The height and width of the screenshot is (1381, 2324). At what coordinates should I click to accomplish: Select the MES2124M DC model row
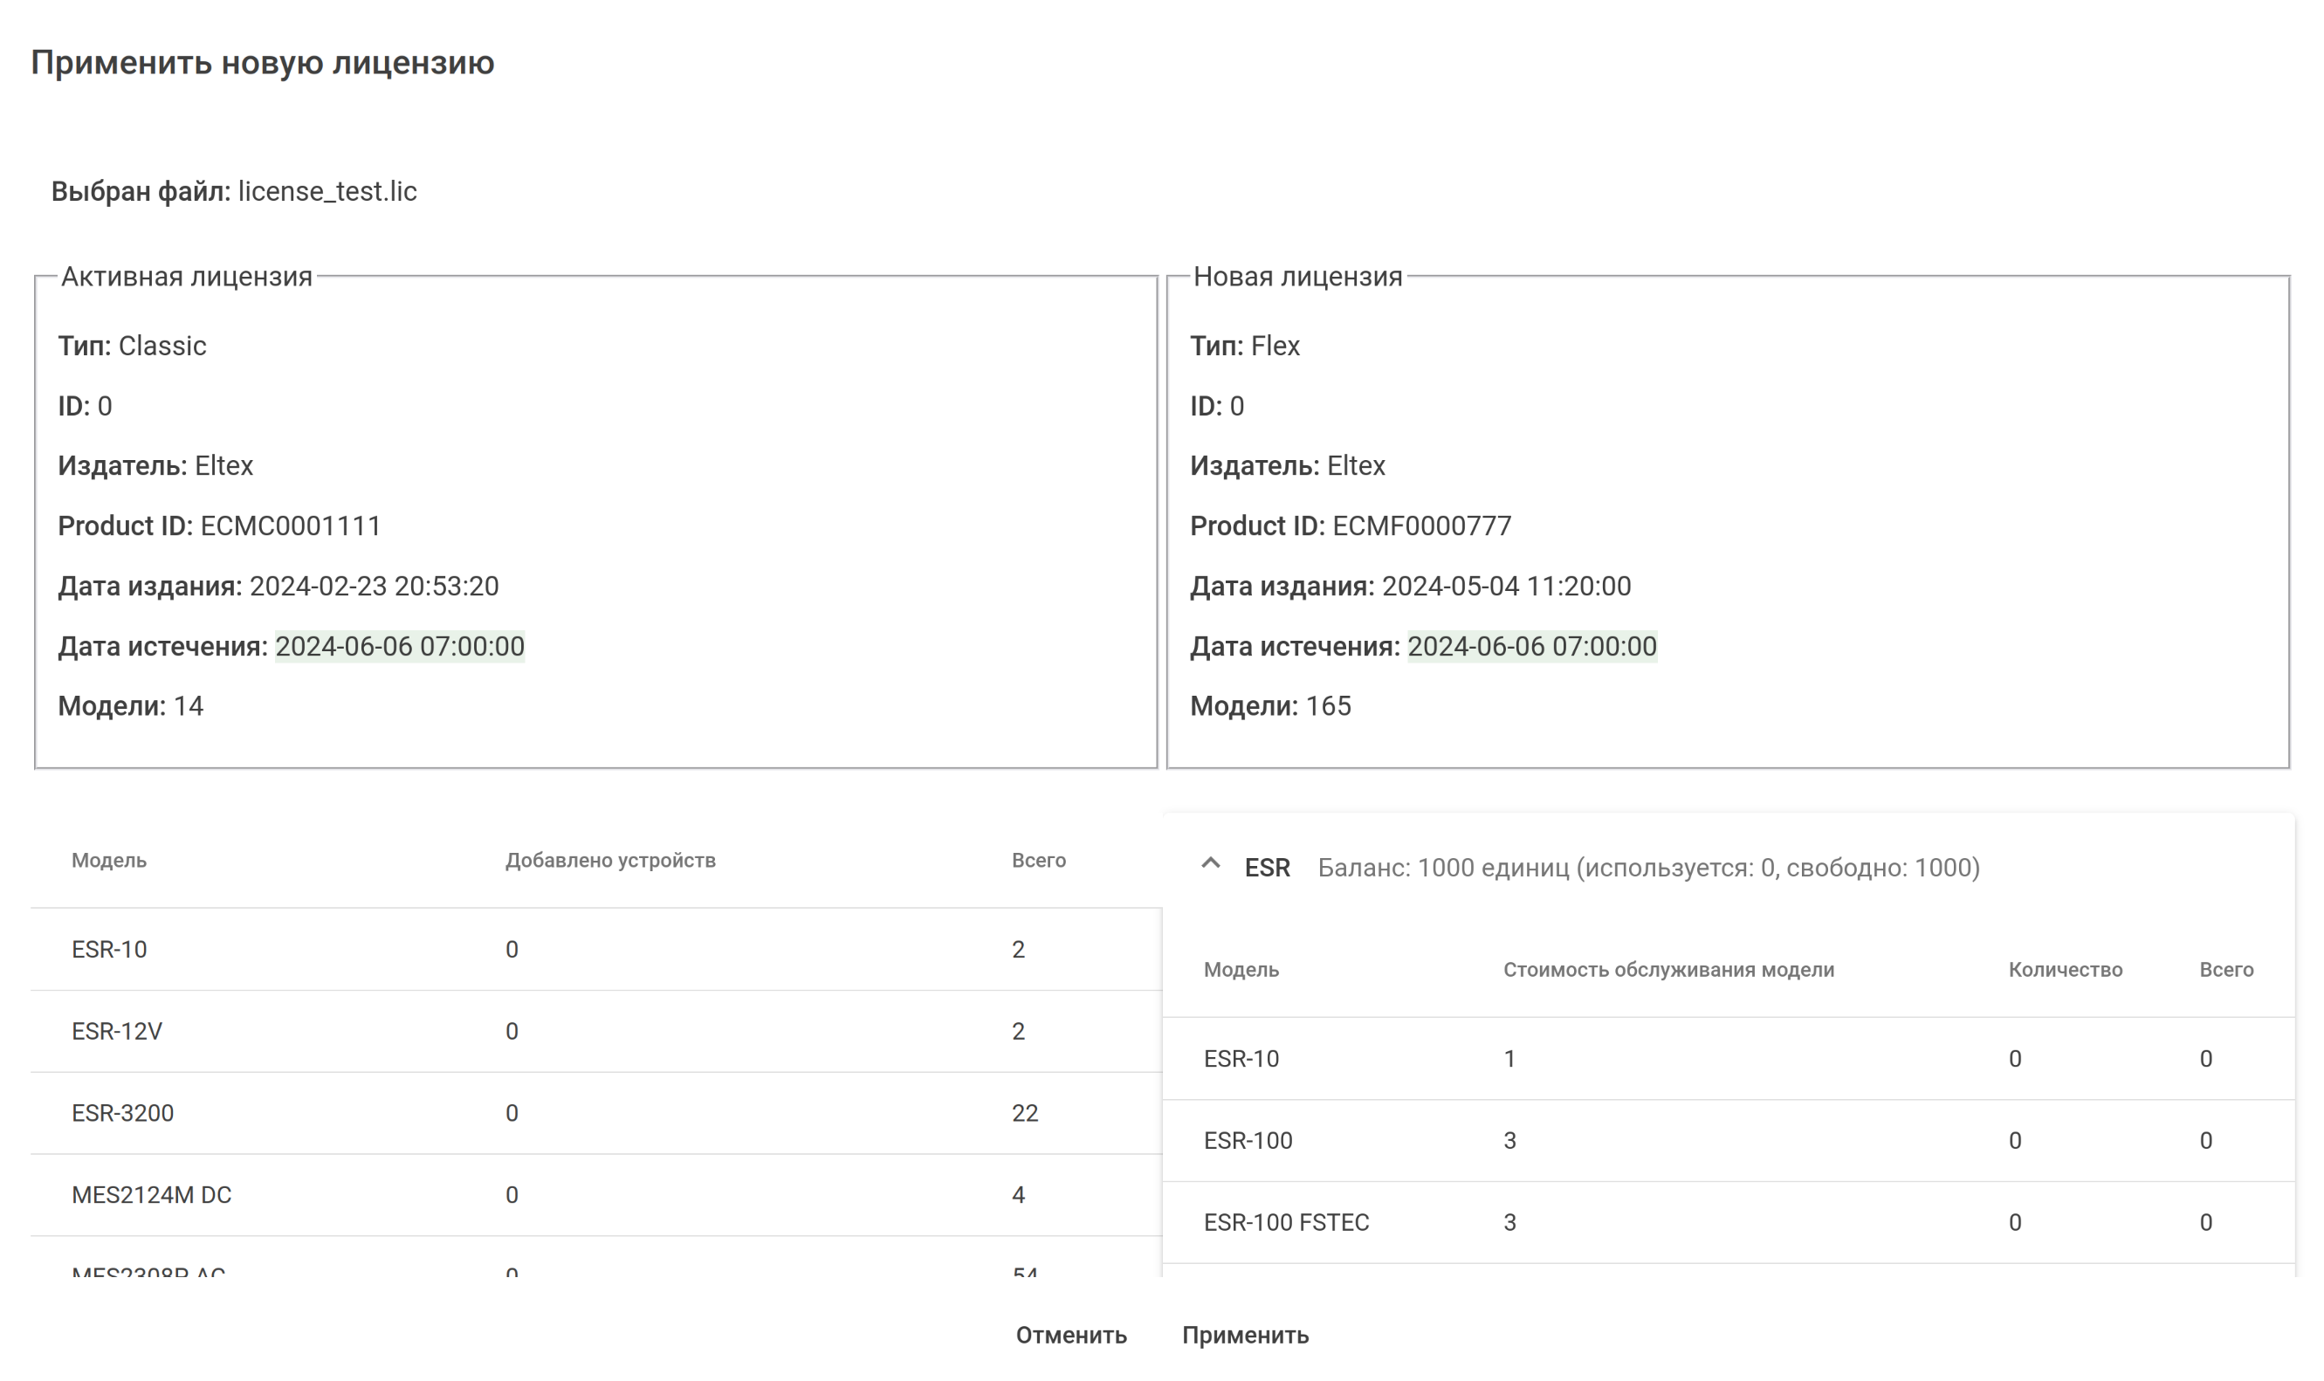pyautogui.click(x=151, y=1195)
